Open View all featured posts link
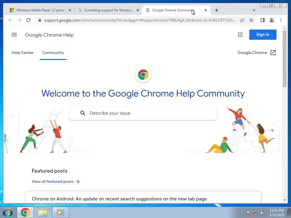The image size is (291, 218). [x=55, y=181]
